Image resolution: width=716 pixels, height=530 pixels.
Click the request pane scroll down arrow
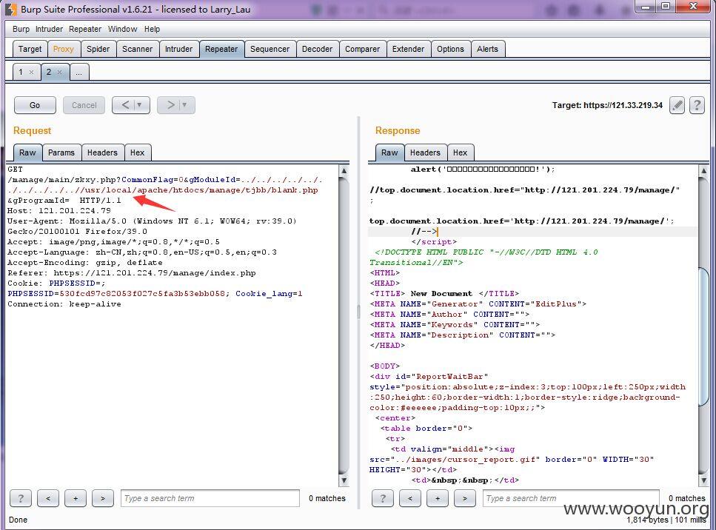[x=344, y=480]
